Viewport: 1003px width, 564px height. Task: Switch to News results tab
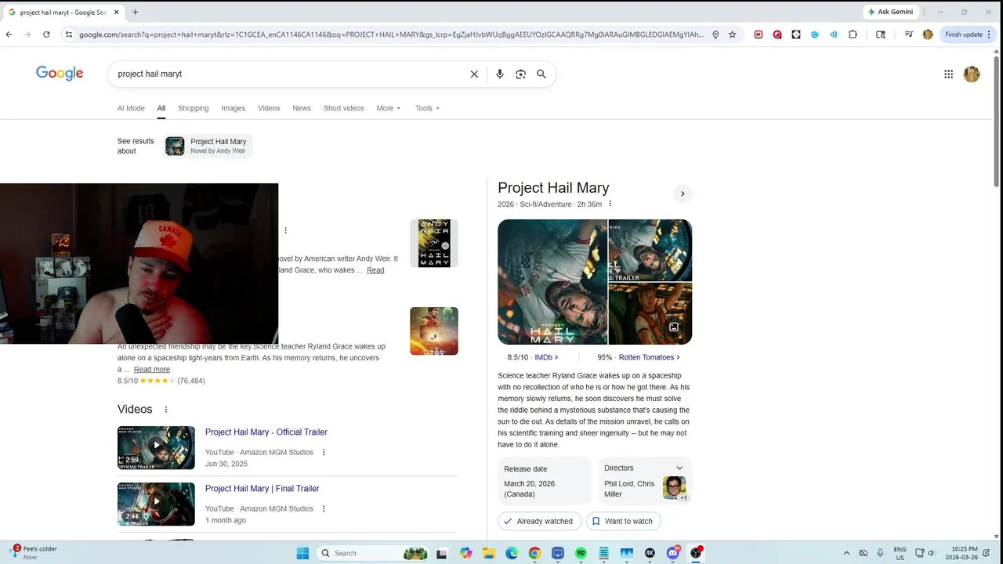point(302,108)
